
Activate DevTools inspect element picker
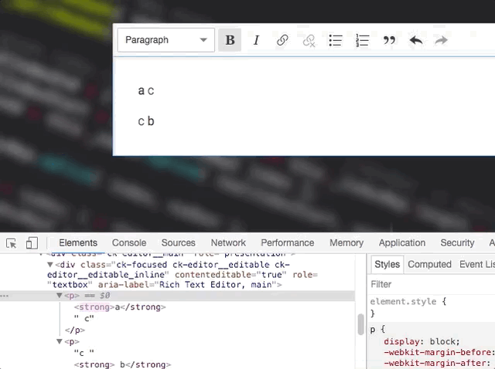12,243
